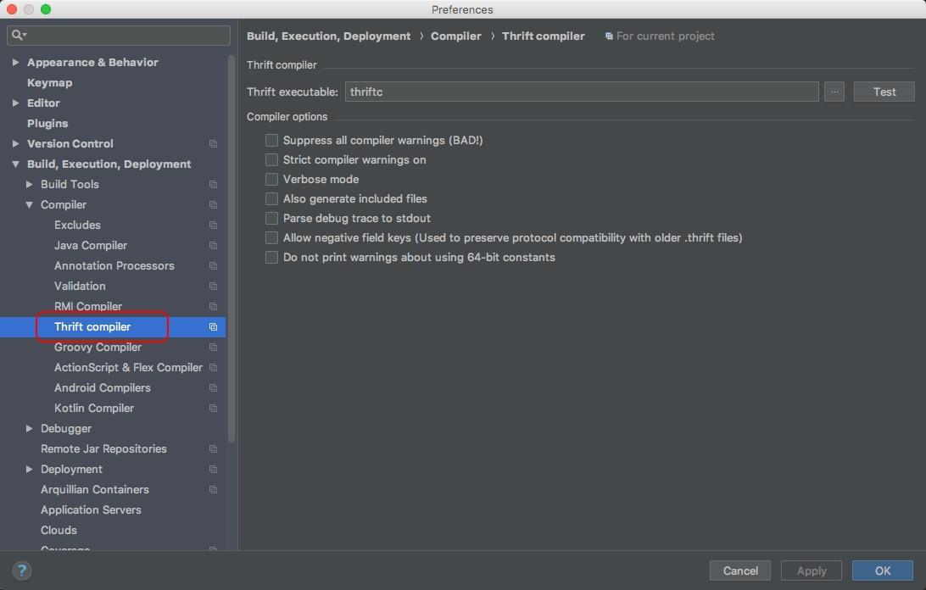Check Also generate included files
Screen dimensions: 926x590
[x=271, y=198]
